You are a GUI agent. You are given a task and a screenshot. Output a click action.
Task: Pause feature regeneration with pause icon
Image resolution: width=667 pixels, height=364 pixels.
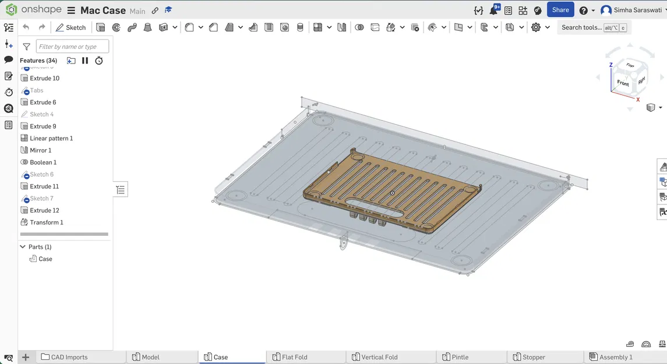(x=85, y=61)
